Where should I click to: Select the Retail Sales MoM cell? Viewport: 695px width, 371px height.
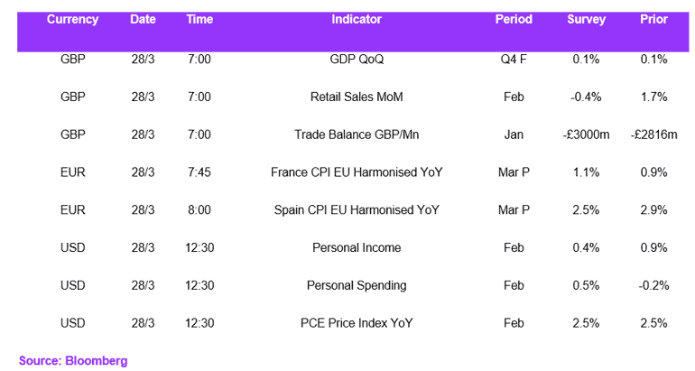tap(357, 97)
